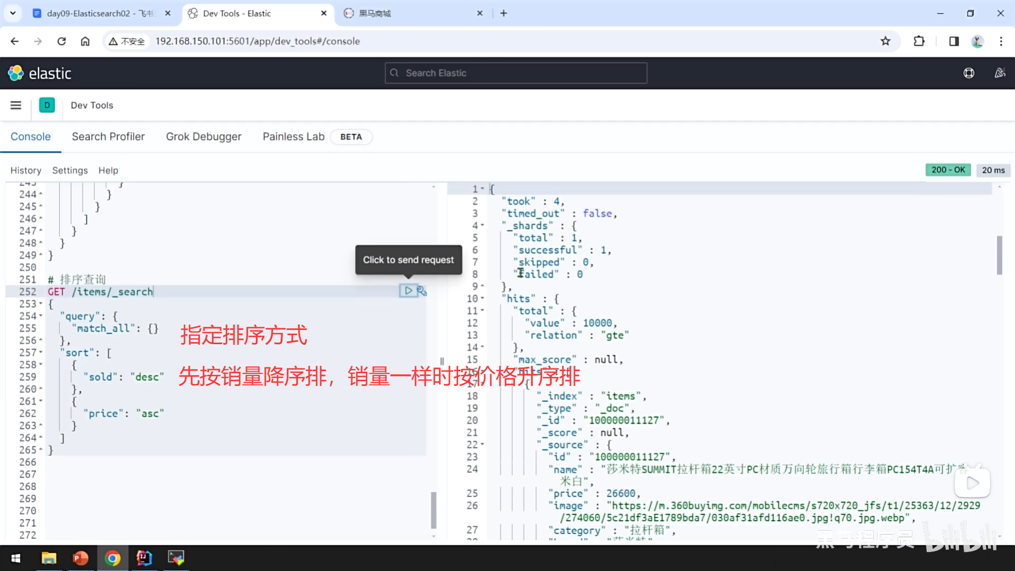Open the help lifebuoy icon in header
The height and width of the screenshot is (571, 1015).
coord(968,73)
